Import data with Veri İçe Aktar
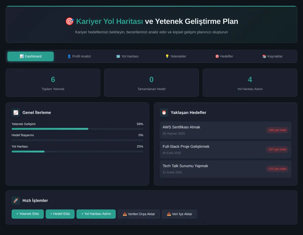Screen dimensions: 303x235 click(x=179, y=214)
